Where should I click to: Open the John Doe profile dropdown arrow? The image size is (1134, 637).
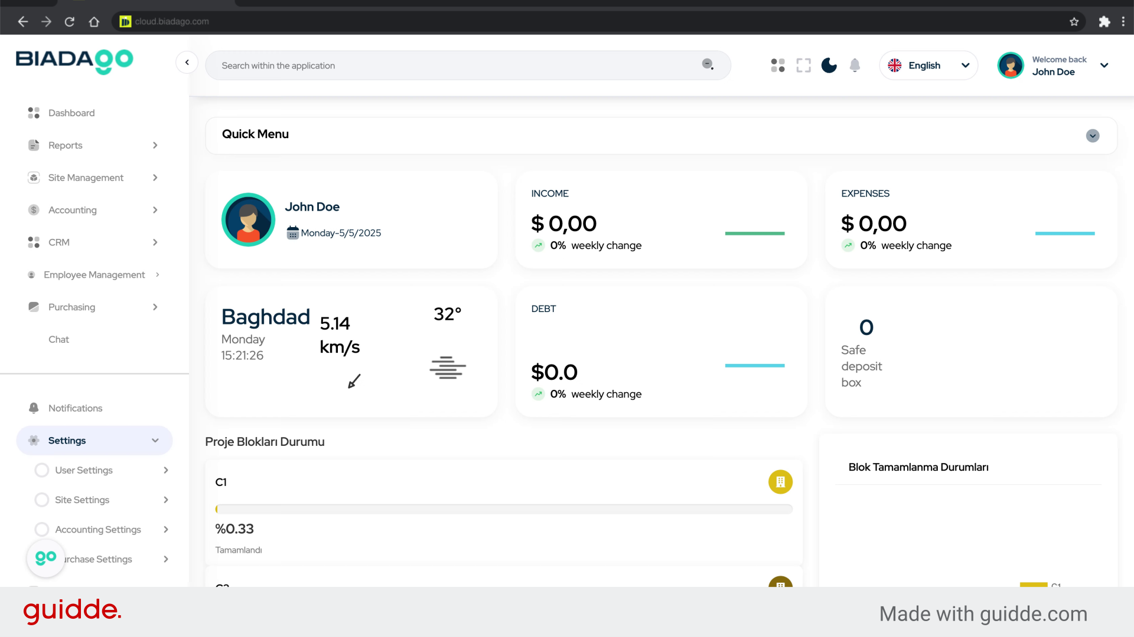(1104, 65)
